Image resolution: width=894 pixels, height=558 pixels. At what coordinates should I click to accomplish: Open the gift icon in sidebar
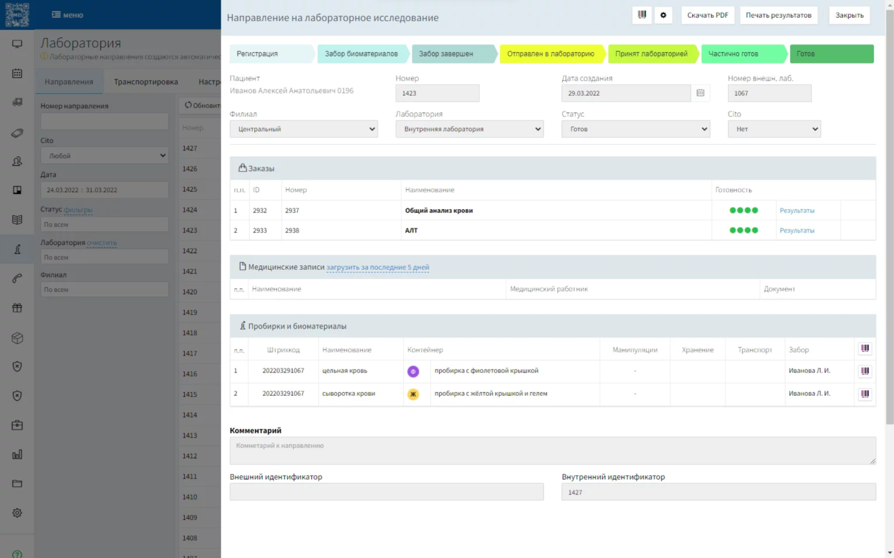[x=17, y=307]
